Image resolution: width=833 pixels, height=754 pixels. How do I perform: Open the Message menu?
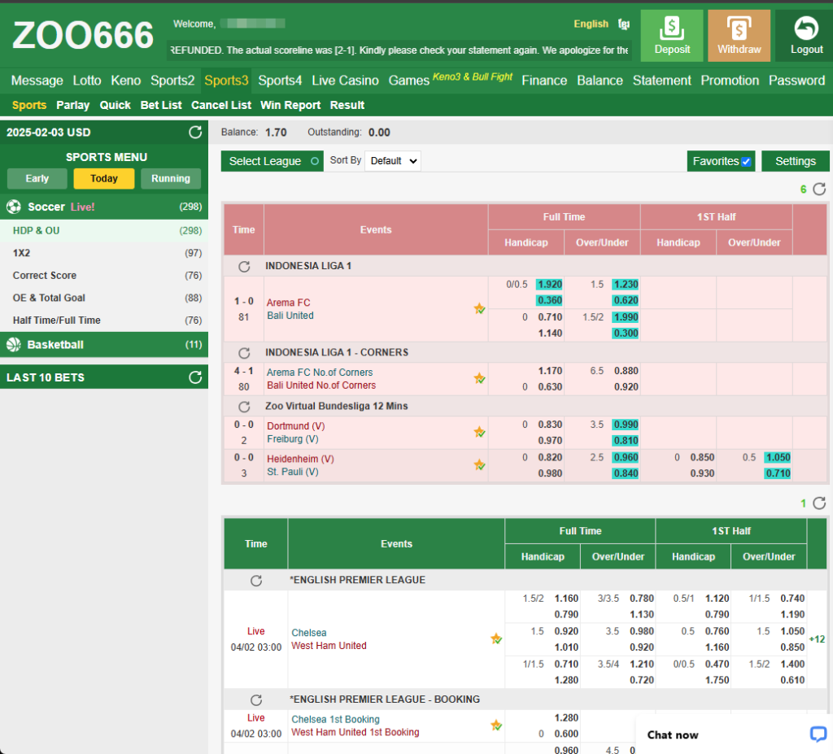coord(37,81)
